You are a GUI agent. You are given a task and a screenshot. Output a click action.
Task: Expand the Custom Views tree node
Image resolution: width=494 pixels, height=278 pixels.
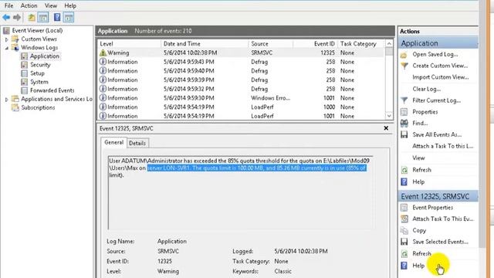point(7,39)
